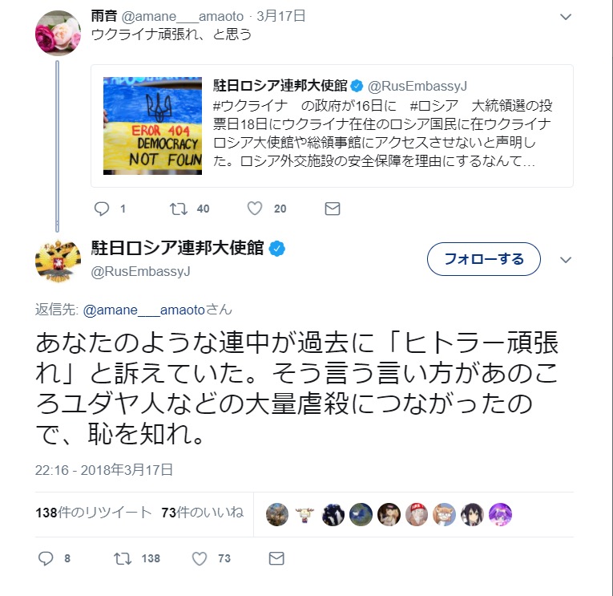Reply to the embassy tweet with 8 replies
The width and height of the screenshot is (613, 596).
tap(46, 558)
